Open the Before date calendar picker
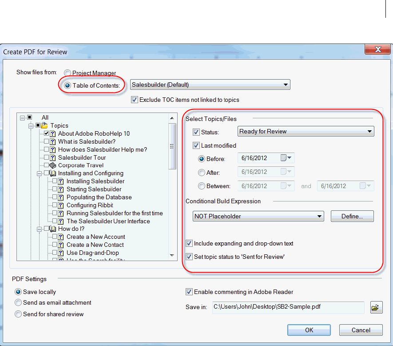 pos(286,158)
